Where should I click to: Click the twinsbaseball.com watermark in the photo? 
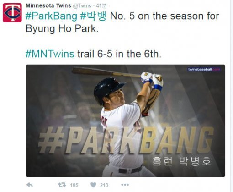204,69
